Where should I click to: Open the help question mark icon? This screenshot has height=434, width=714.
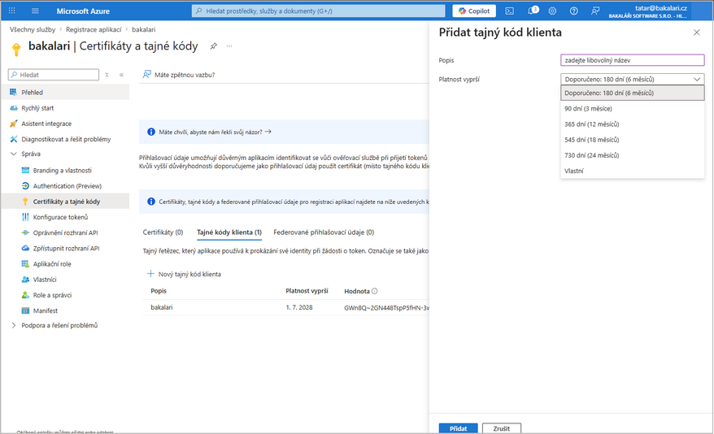pos(574,11)
